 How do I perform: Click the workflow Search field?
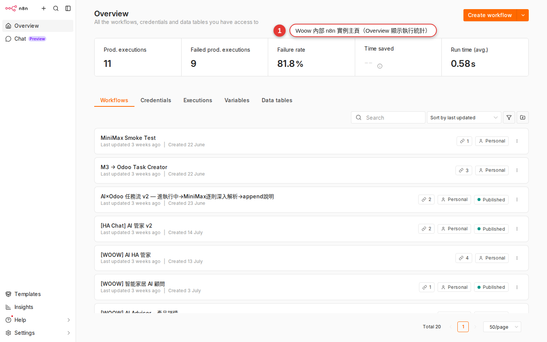click(x=388, y=117)
